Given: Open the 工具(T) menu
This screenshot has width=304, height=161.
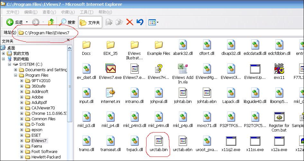Looking at the screenshot, I should (x=86, y=12).
